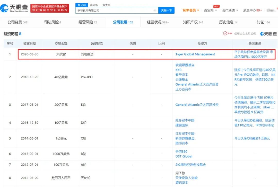Open the 公司背景 tab

point(18,22)
